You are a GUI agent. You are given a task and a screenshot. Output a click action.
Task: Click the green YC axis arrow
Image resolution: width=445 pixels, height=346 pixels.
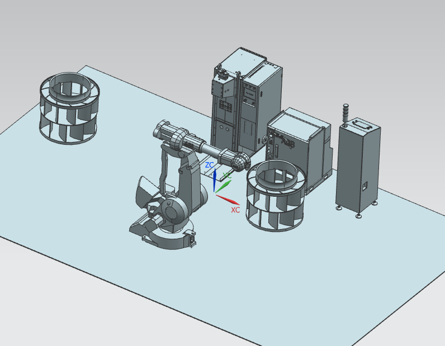(224, 187)
